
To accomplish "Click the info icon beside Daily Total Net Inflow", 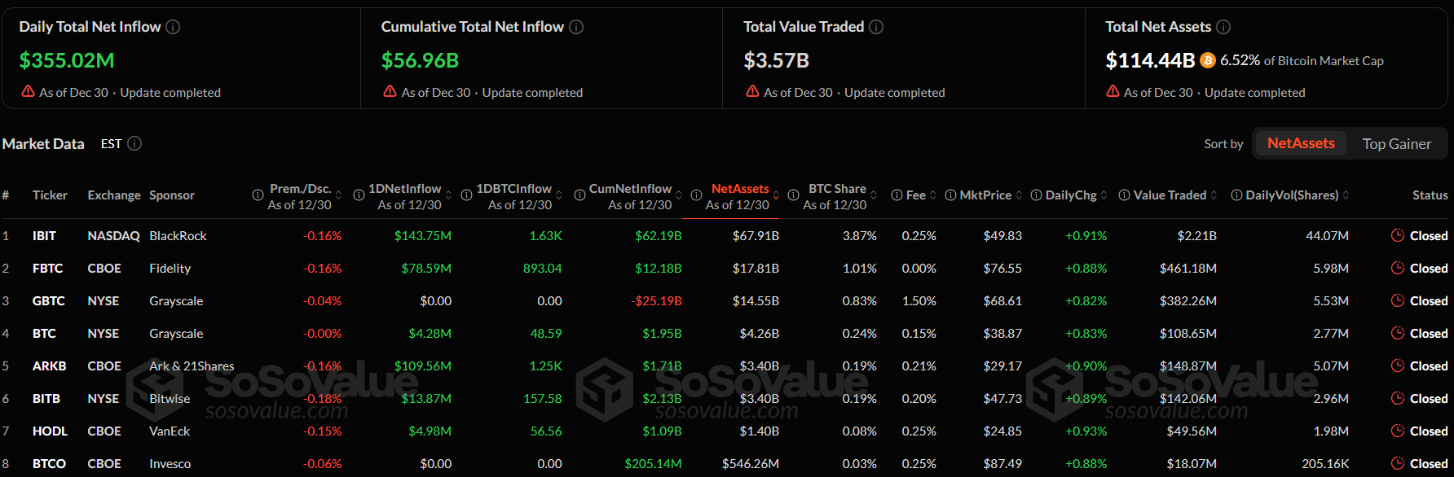I will tap(172, 26).
